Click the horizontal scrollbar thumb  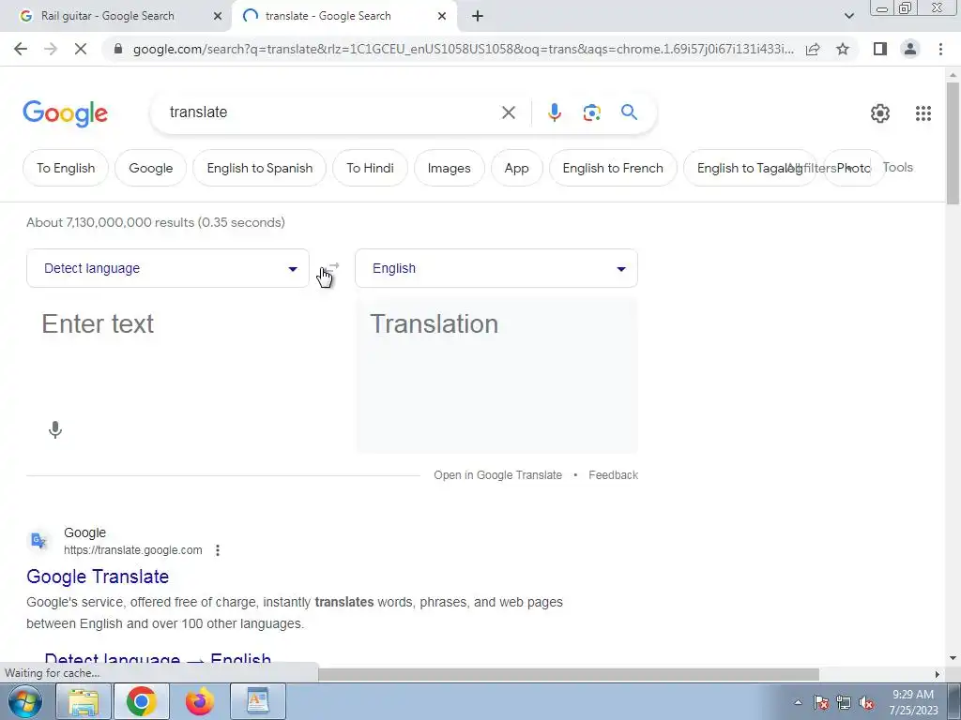[569, 674]
